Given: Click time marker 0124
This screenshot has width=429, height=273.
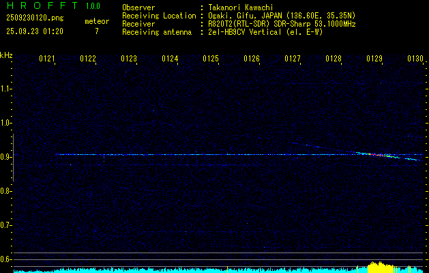Looking at the screenshot, I should [x=170, y=59].
